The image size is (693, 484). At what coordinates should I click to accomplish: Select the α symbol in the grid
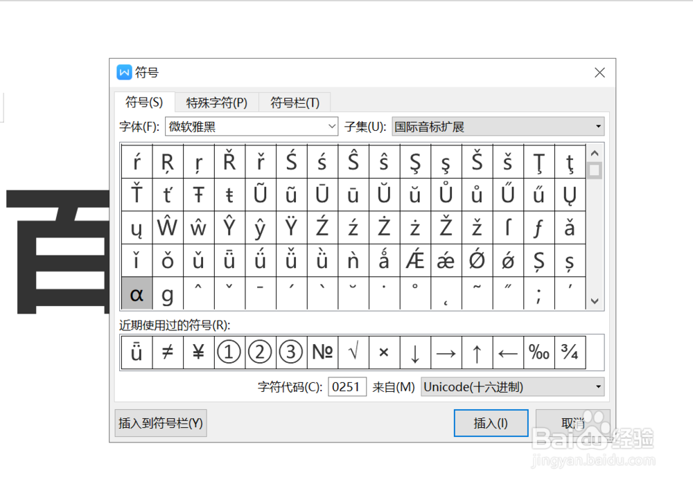137,294
